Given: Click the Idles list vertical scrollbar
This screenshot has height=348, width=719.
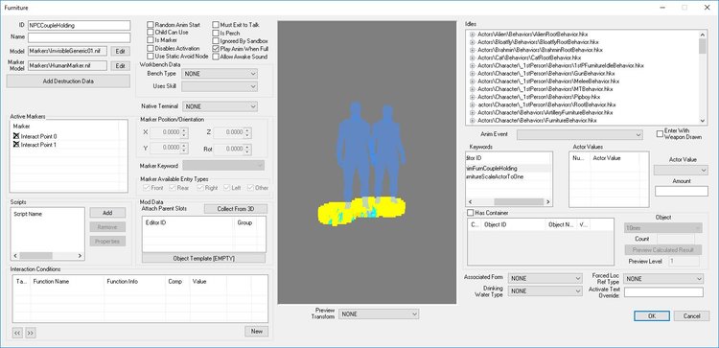Looking at the screenshot, I should point(703,77).
